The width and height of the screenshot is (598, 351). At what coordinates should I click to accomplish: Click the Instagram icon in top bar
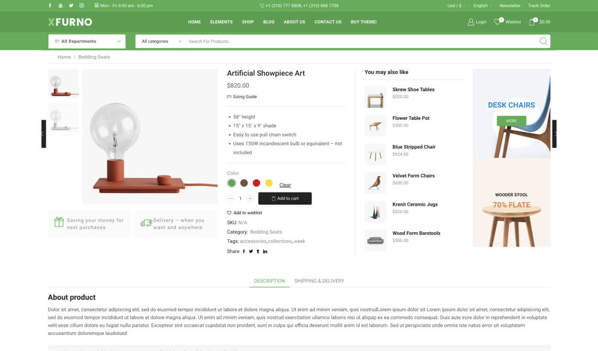pyautogui.click(x=82, y=6)
